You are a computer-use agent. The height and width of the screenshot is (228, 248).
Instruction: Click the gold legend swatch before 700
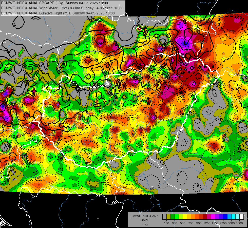click(189, 217)
